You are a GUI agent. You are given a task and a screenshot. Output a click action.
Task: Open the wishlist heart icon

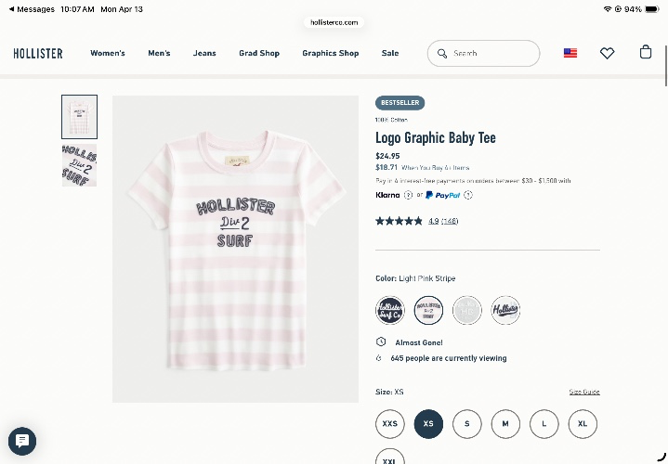(607, 53)
